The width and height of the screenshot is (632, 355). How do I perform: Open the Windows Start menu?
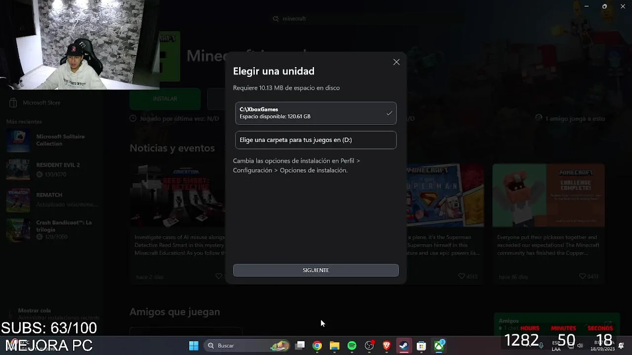coord(194,346)
